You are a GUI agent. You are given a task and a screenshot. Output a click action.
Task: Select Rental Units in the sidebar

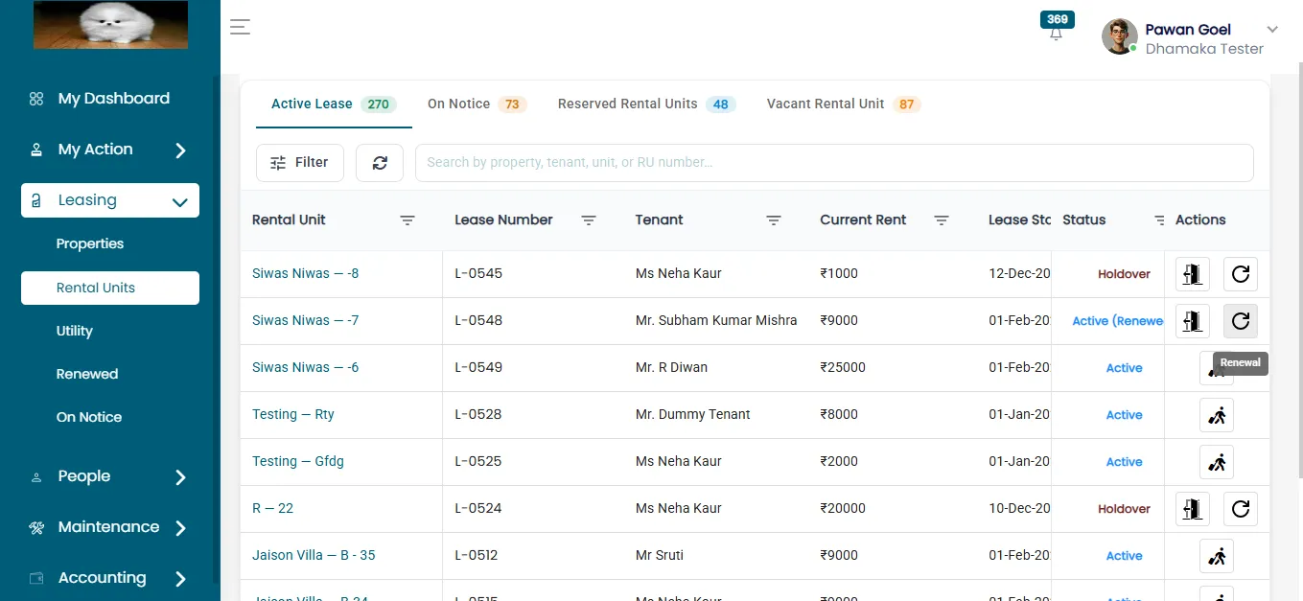pyautogui.click(x=110, y=288)
